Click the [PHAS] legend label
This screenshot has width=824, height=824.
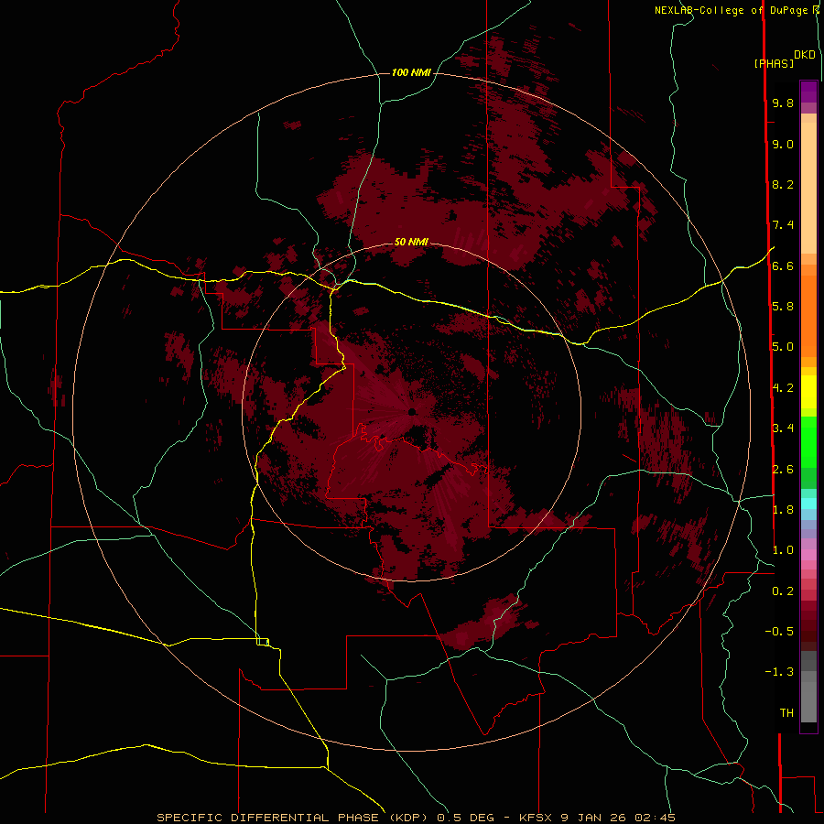point(774,63)
